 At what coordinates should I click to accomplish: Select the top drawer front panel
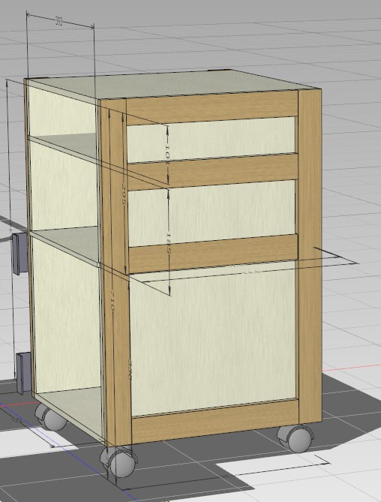211,140
